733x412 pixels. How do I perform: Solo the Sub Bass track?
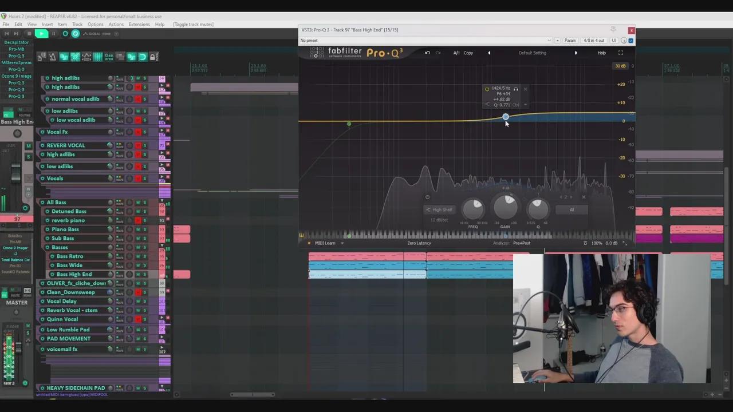pyautogui.click(x=144, y=238)
